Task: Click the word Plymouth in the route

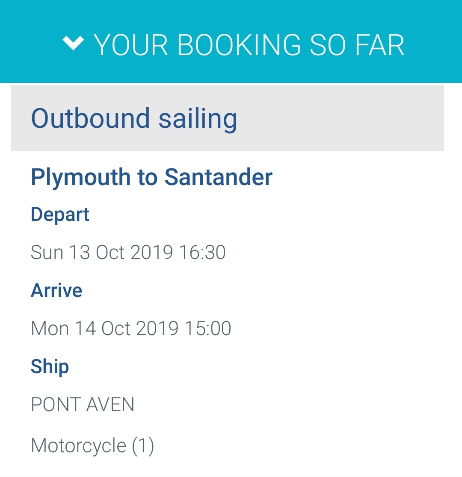Action: [x=80, y=177]
